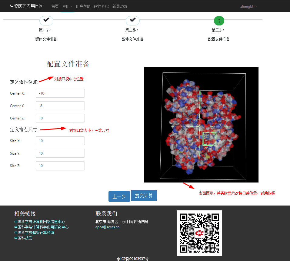Open the apps@sccas.cn email link
Screen dimensions: 290x261
click(x=108, y=227)
